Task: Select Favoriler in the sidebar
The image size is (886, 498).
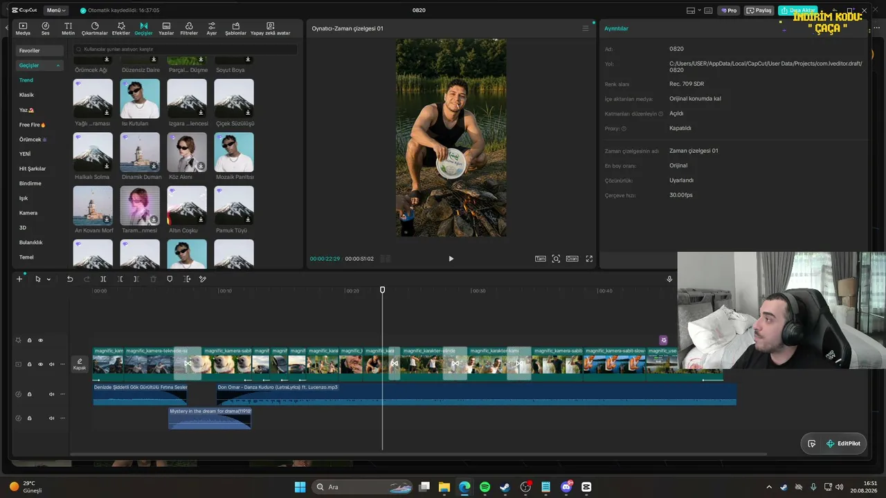Action: pos(39,50)
